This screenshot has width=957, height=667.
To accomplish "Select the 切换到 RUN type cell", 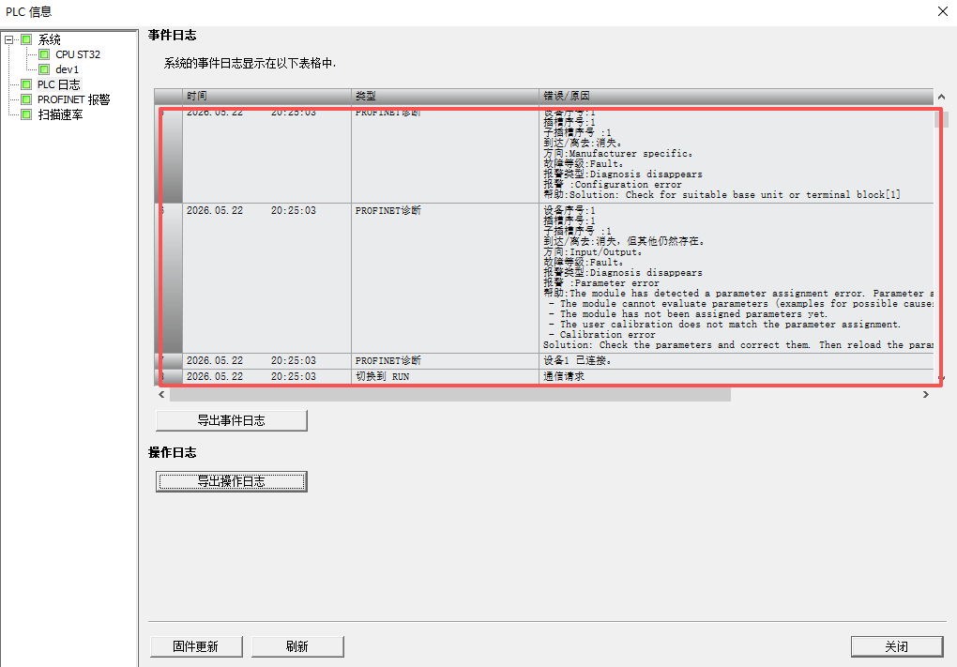I will [445, 377].
